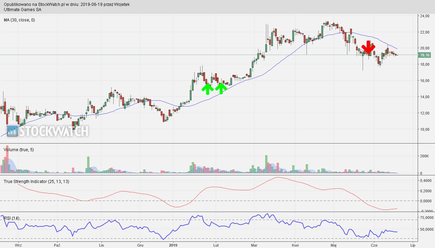
Task: Click the Lip month label on time axis
Action: coord(412,245)
